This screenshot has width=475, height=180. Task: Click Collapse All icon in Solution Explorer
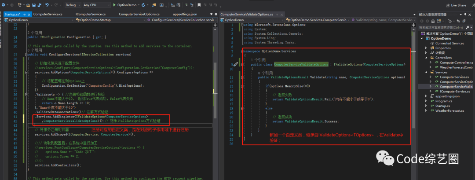click(464, 21)
